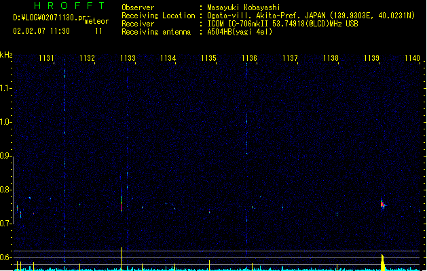Image resolution: width=427 pixels, height=271 pixels.
Task: Click the 'Receiving Location' label
Action: (158, 16)
